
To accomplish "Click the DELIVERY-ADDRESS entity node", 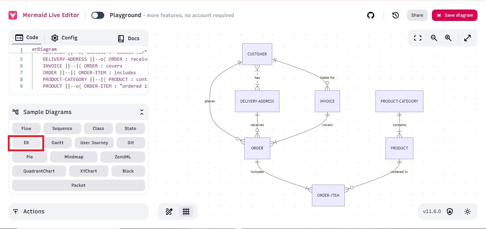I will [257, 101].
